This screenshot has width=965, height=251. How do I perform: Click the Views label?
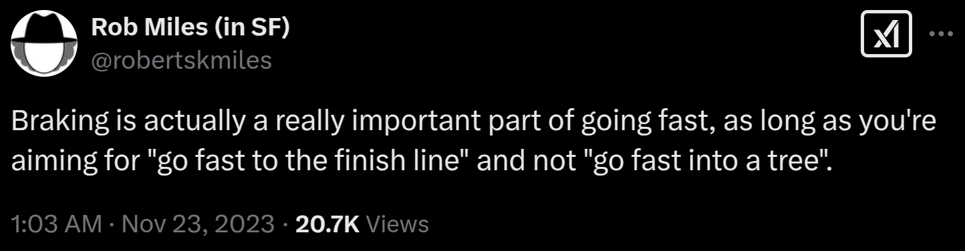pos(398,224)
